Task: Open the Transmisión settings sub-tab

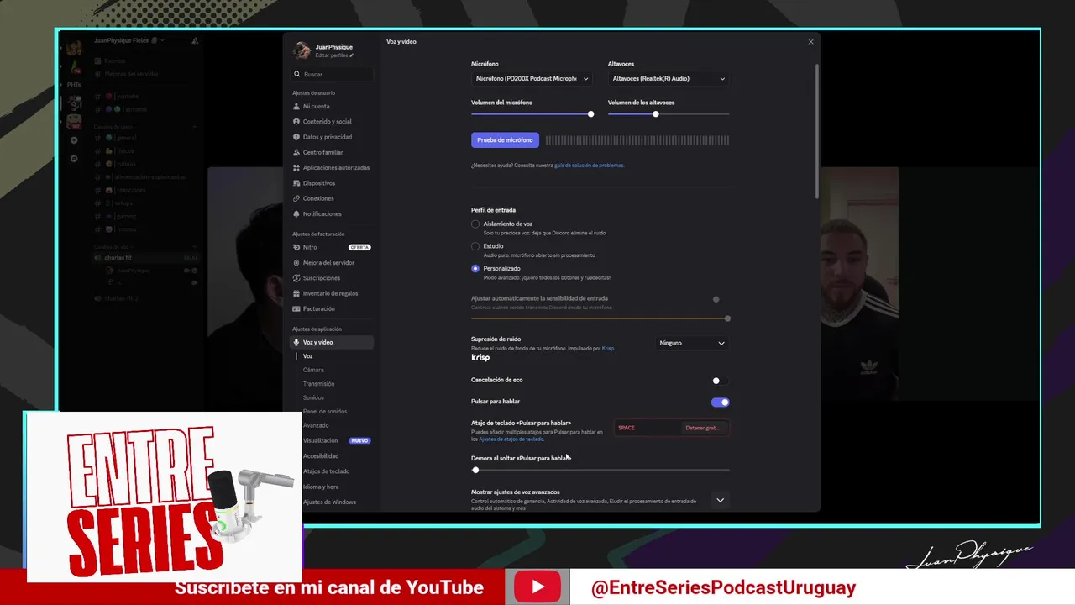Action: pos(318,384)
